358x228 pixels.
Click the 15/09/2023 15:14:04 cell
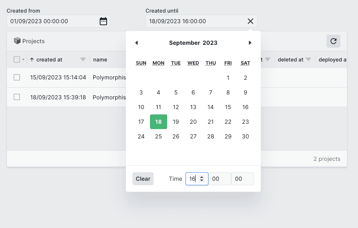58,77
